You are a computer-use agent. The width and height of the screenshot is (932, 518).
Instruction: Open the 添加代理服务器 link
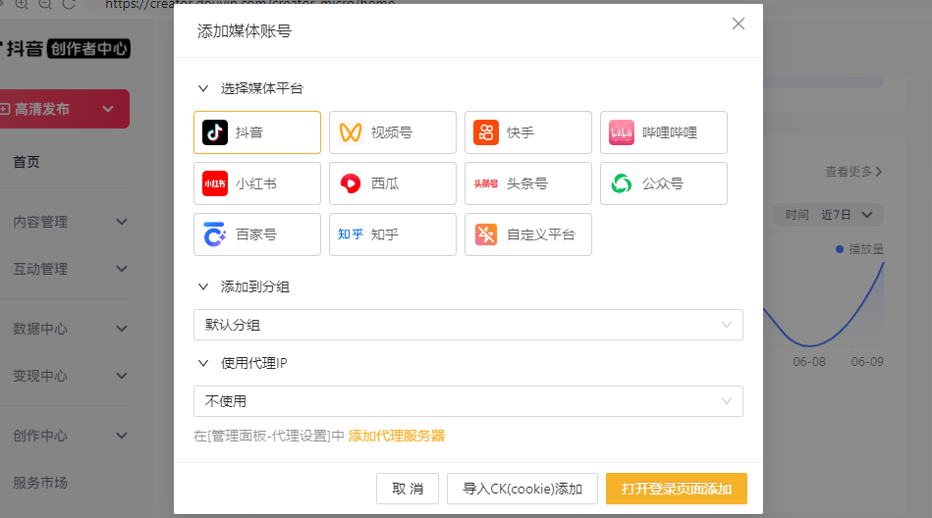pos(397,436)
